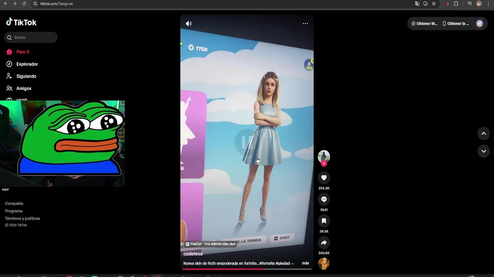Click the Amigos people icon

9,88
